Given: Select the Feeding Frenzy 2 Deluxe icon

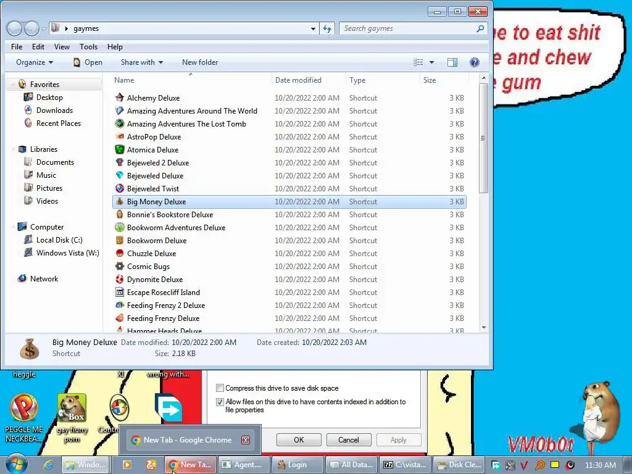Looking at the screenshot, I should (120, 305).
